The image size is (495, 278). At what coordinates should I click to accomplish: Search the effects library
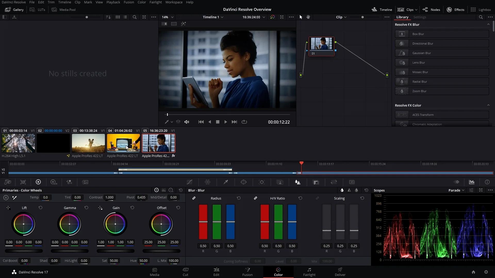(x=481, y=17)
